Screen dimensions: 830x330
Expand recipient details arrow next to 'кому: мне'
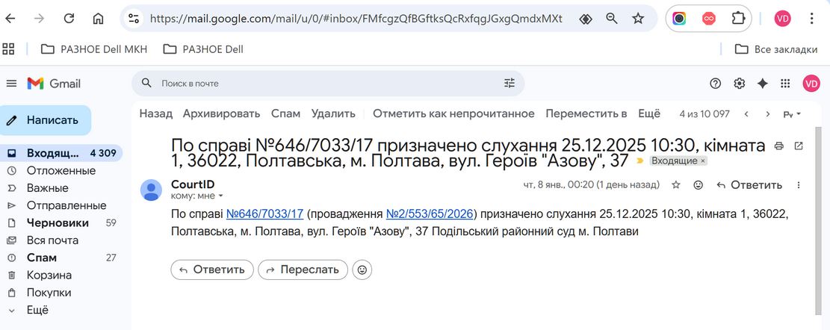tap(220, 196)
